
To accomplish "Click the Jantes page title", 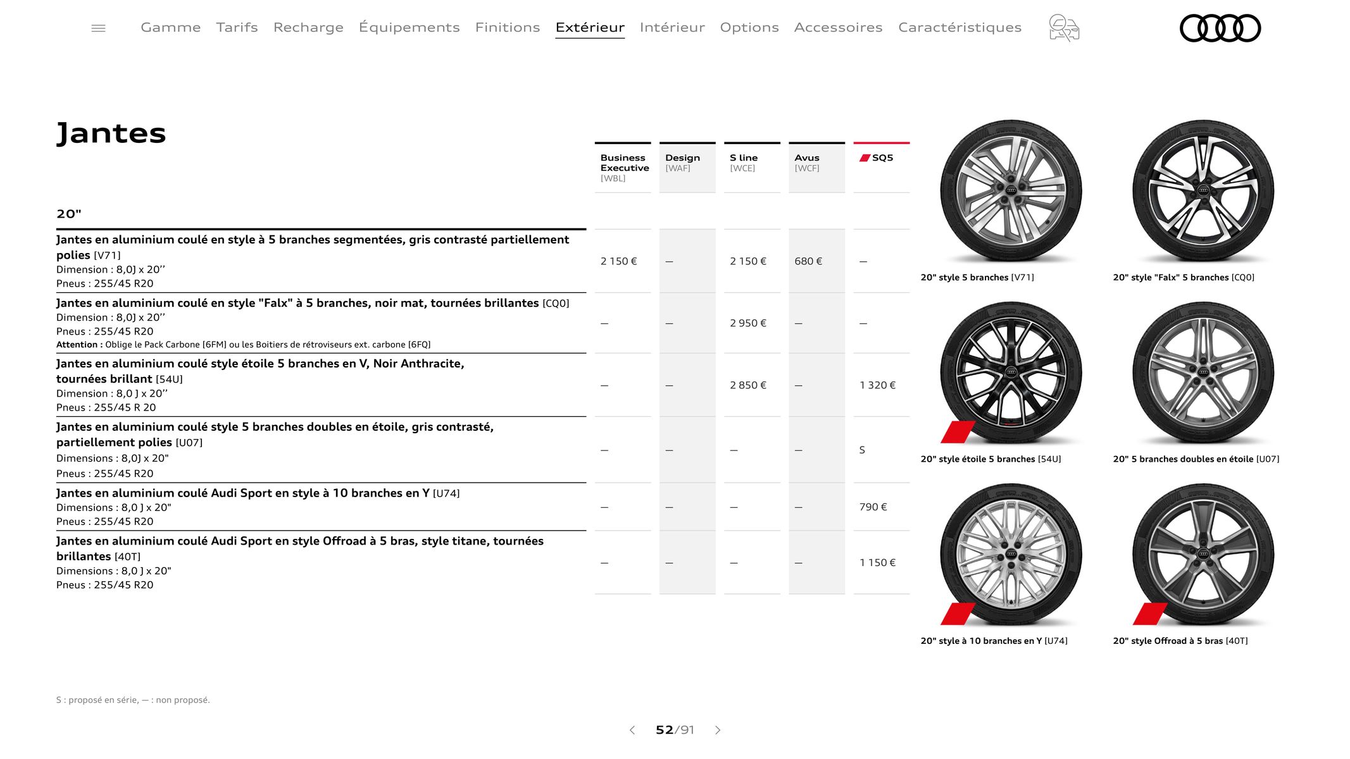I will (111, 133).
